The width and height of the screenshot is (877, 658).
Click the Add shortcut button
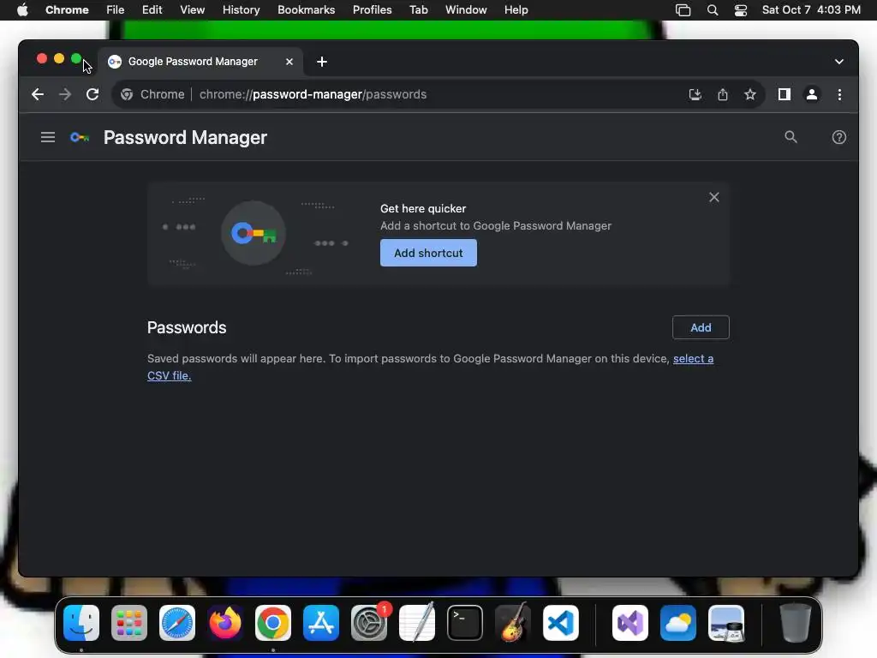(x=428, y=253)
